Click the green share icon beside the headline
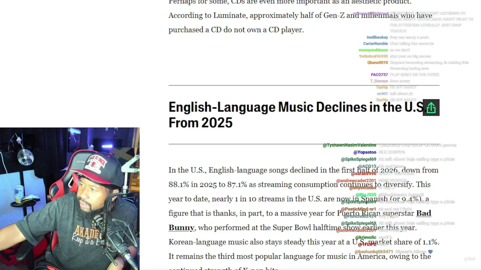The width and height of the screenshot is (481, 270). click(431, 108)
